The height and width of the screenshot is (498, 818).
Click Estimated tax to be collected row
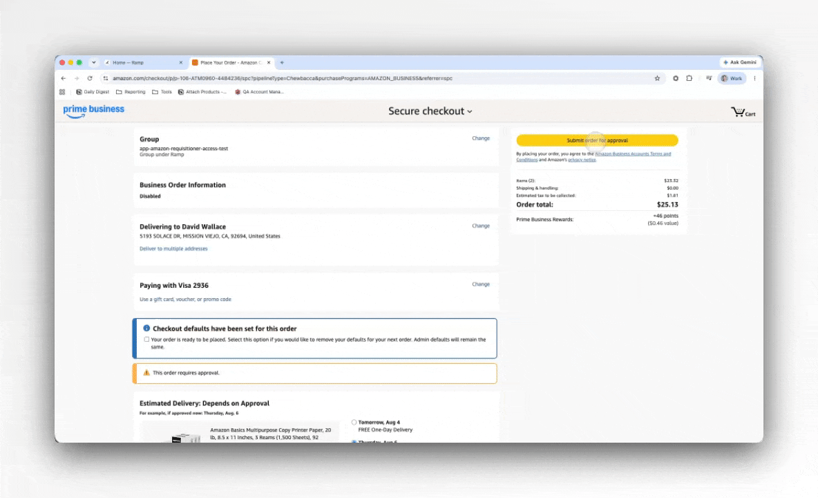click(598, 196)
